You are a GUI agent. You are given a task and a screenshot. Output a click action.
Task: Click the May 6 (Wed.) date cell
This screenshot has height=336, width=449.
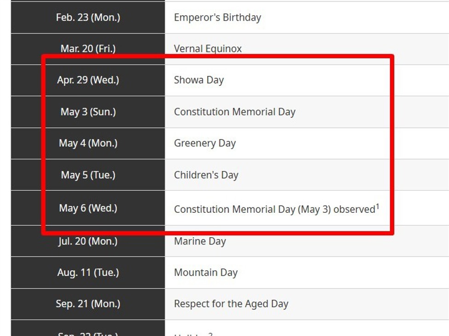pos(88,208)
